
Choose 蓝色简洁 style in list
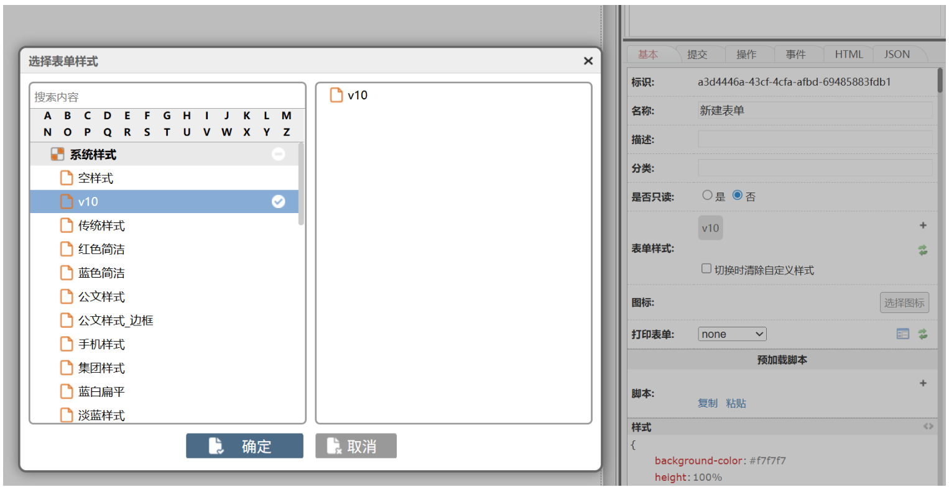101,273
